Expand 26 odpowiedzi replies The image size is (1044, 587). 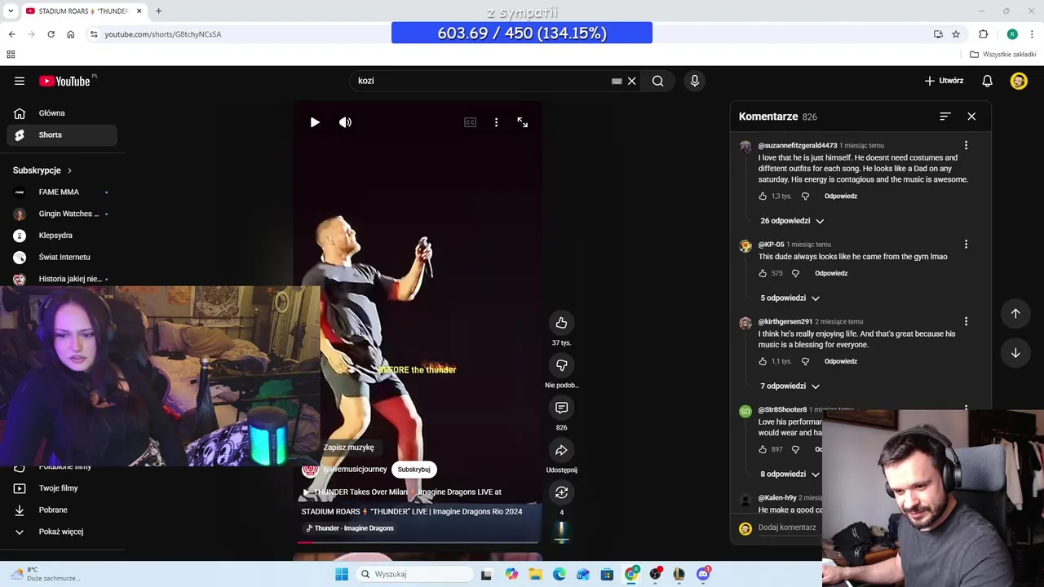pyautogui.click(x=792, y=221)
